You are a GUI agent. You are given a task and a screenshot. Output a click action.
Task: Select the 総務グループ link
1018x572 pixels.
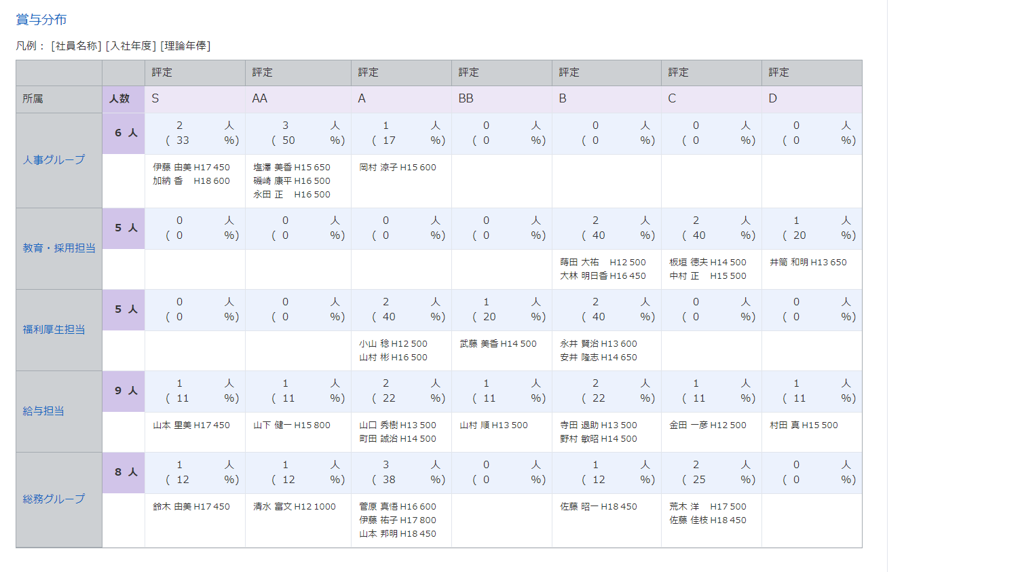[54, 499]
